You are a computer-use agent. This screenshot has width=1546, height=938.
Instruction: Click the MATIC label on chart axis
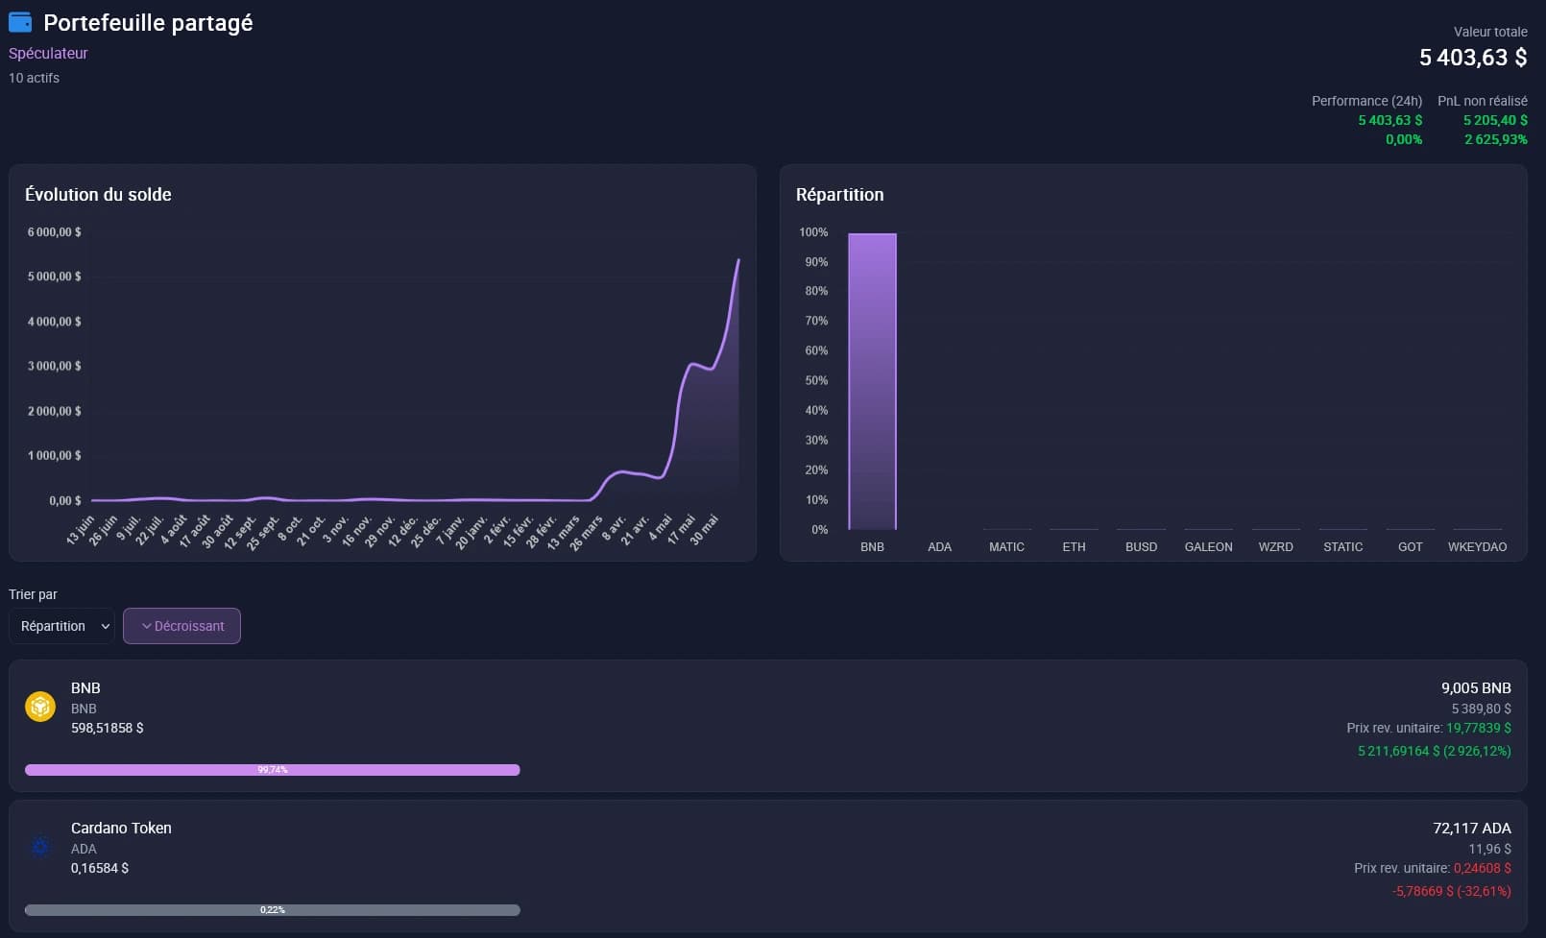pos(1006,547)
